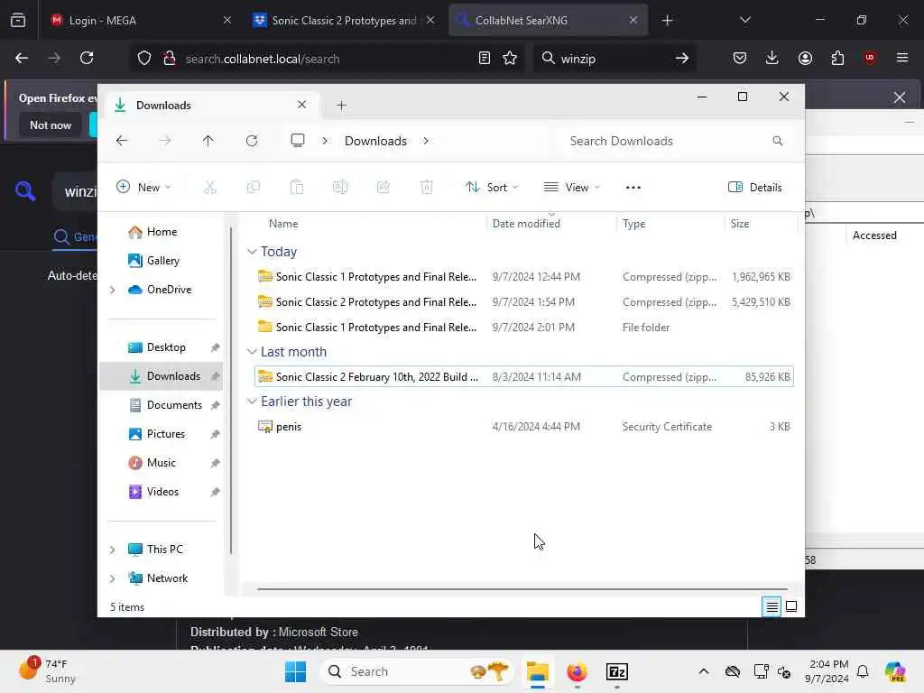Select the CollabNet SearXNG tab

click(548, 20)
